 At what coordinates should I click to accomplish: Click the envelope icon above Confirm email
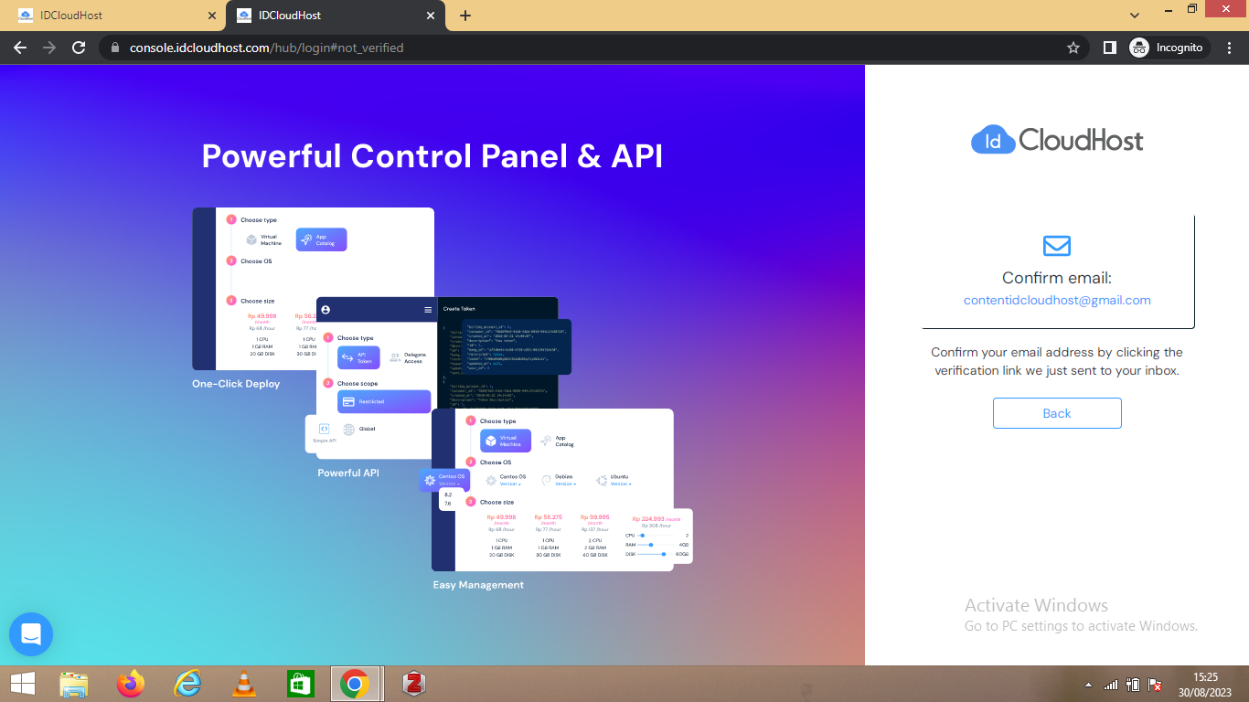click(x=1056, y=245)
